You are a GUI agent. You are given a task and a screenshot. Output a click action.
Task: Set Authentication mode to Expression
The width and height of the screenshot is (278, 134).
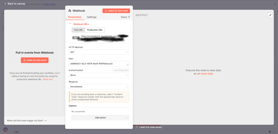(x=124, y=70)
